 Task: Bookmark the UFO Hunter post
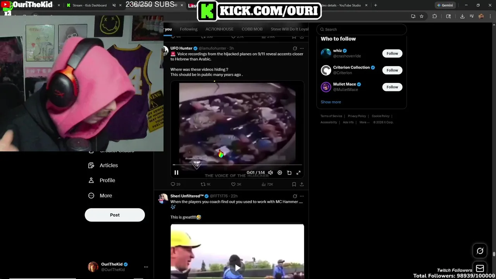(294, 184)
